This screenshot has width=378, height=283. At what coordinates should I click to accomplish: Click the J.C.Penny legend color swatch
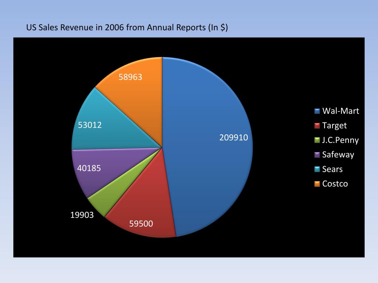point(317,140)
